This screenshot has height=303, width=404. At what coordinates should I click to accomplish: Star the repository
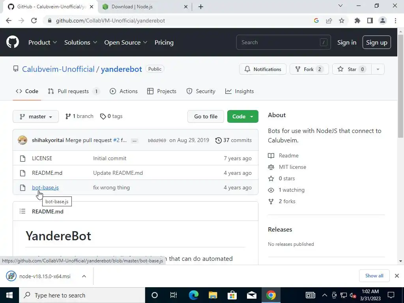(x=352, y=69)
